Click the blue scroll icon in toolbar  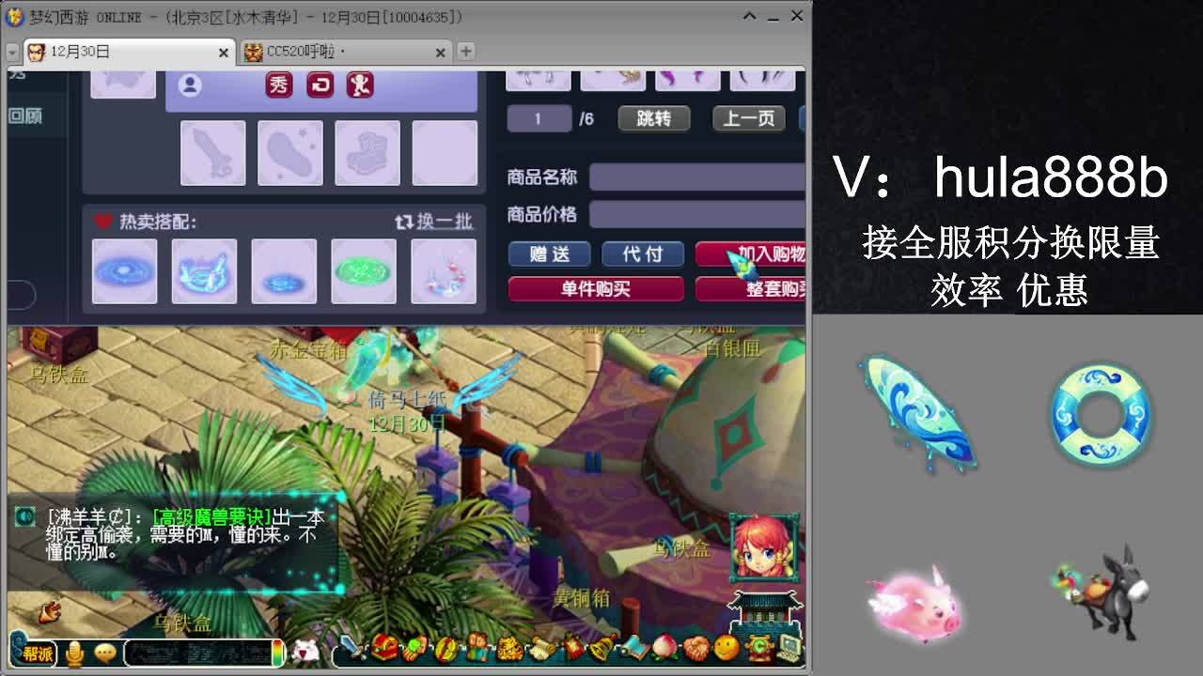[x=633, y=648]
